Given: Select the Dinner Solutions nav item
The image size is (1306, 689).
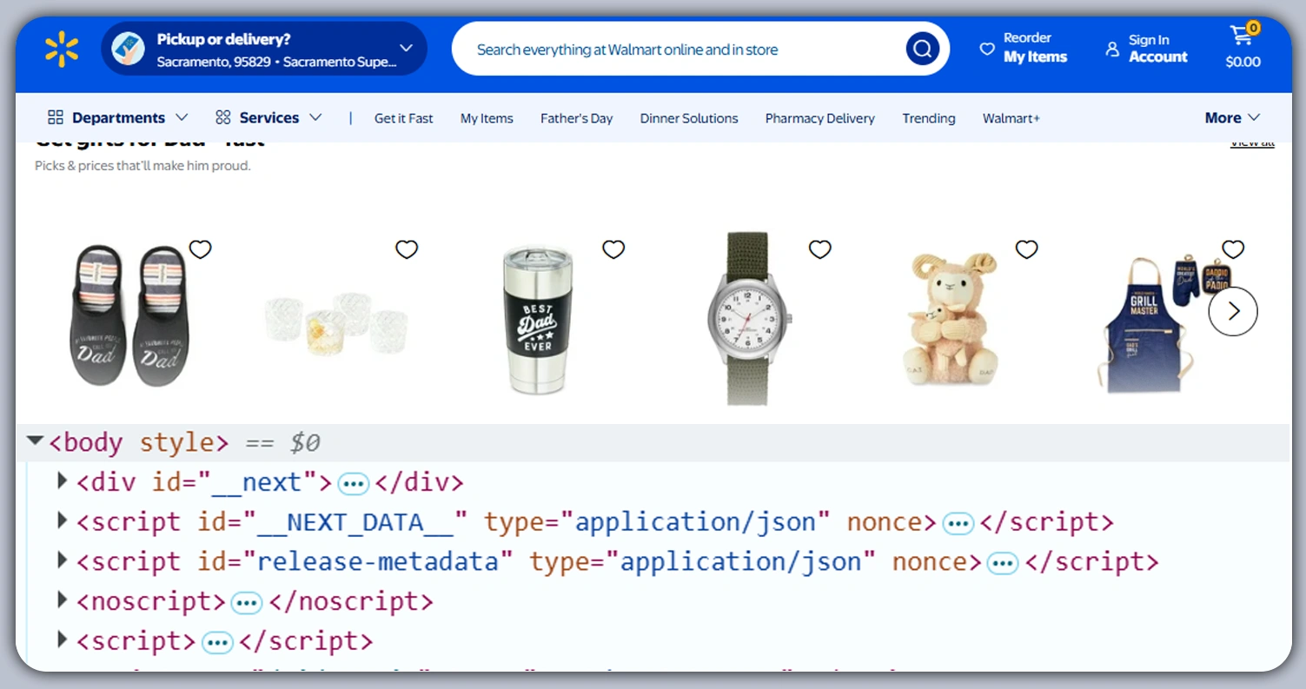Looking at the screenshot, I should (688, 118).
